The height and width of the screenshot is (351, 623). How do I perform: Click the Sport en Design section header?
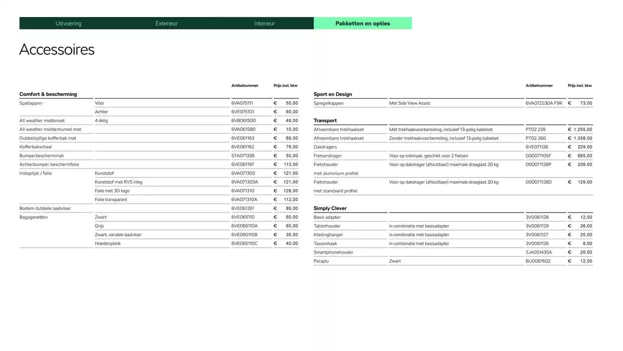[x=332, y=94]
